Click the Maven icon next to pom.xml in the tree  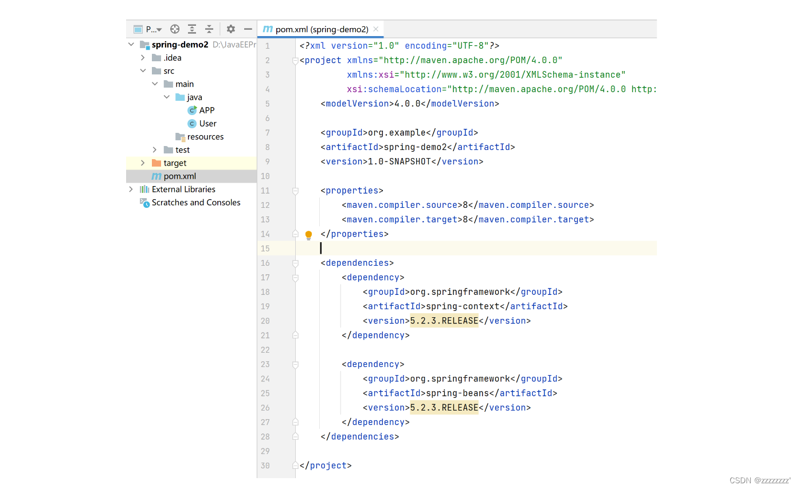click(x=156, y=176)
